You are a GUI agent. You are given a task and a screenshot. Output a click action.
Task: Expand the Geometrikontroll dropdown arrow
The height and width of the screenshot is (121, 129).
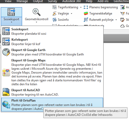click(x=37, y=22)
